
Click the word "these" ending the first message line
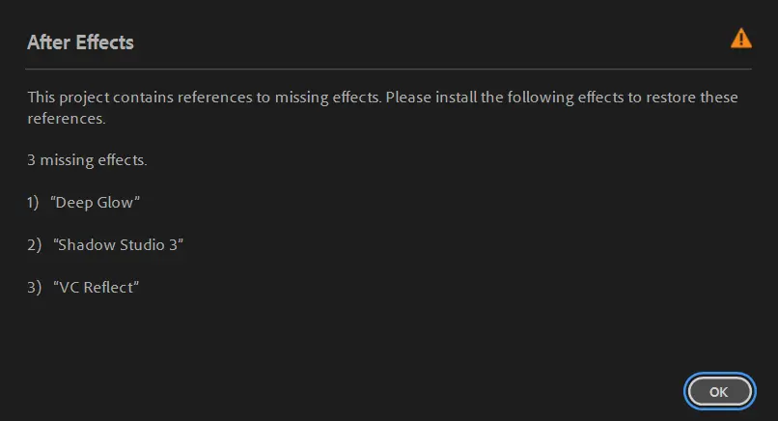click(719, 98)
